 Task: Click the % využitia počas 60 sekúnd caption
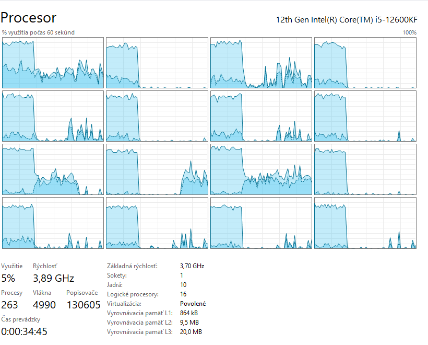pos(38,32)
